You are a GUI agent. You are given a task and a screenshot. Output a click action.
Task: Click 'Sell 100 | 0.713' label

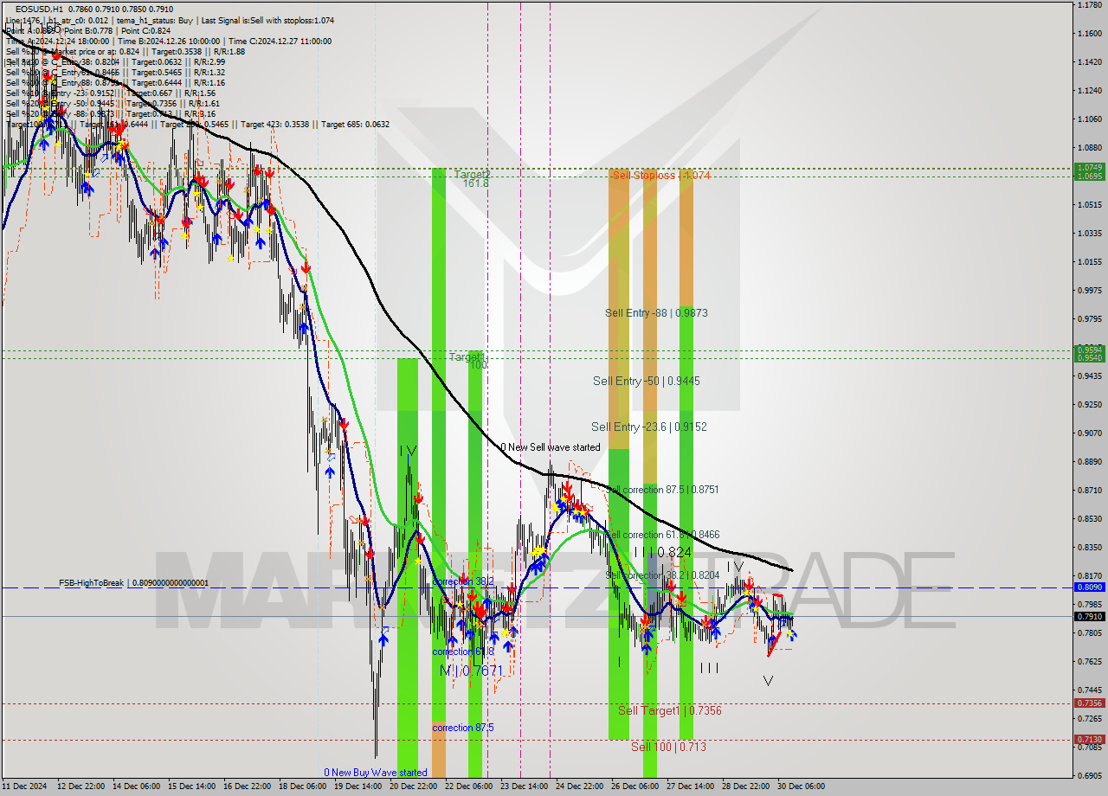[x=668, y=747]
